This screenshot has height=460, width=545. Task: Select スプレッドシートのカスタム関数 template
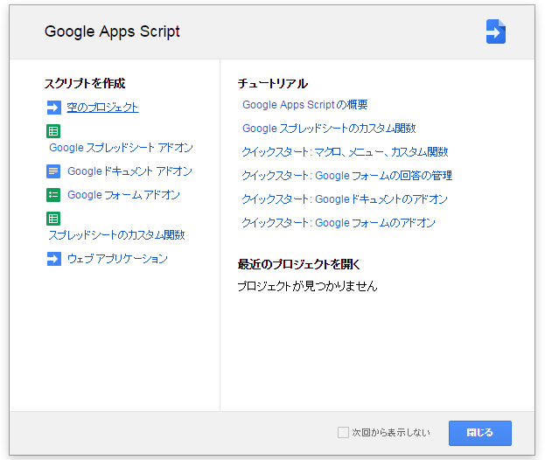click(x=116, y=235)
